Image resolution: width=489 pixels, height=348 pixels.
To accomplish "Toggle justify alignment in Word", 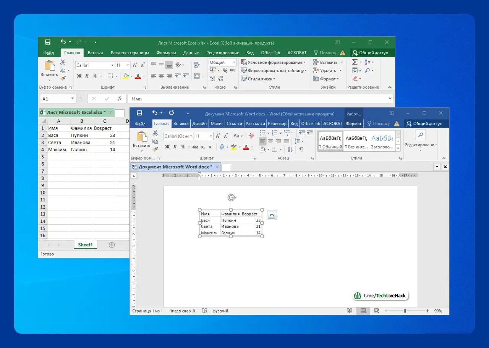I will [286, 141].
